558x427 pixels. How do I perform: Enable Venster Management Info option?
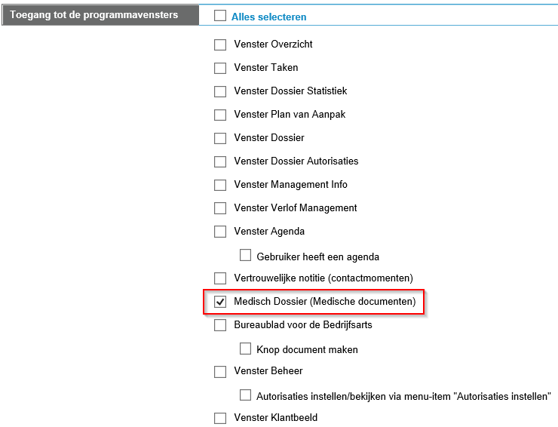click(220, 185)
